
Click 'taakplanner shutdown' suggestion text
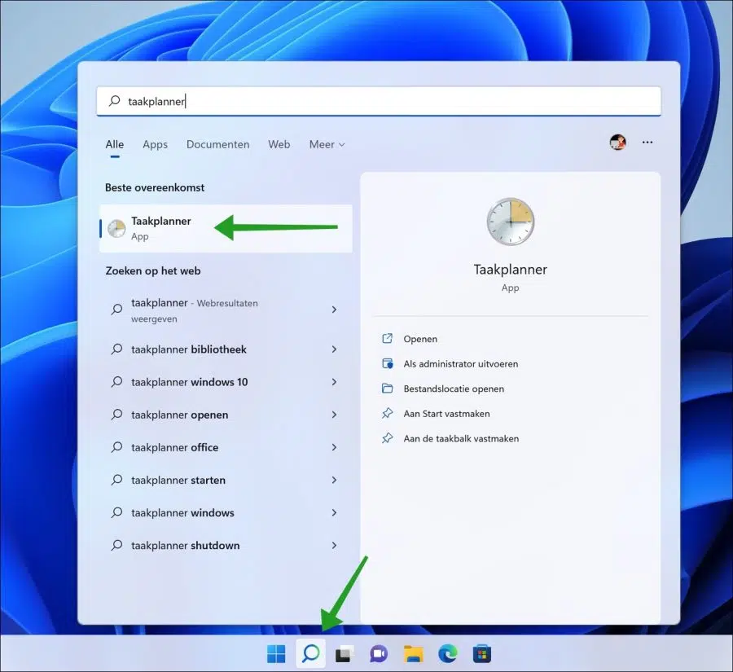tap(185, 545)
